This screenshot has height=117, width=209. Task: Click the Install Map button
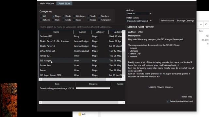[186, 97]
